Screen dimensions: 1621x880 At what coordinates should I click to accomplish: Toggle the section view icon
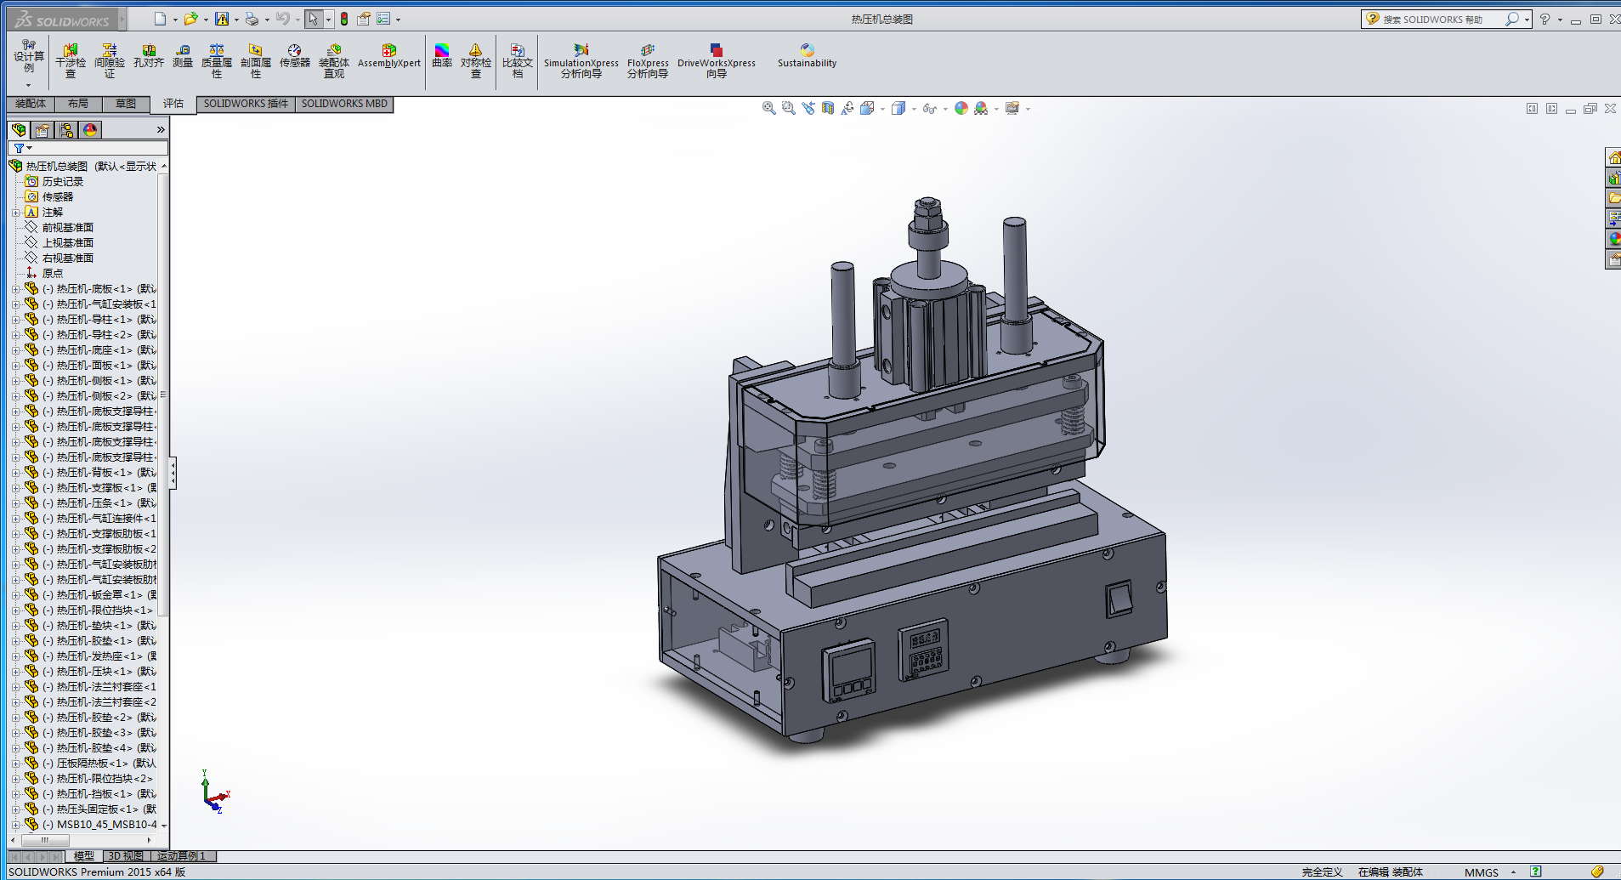coord(827,109)
